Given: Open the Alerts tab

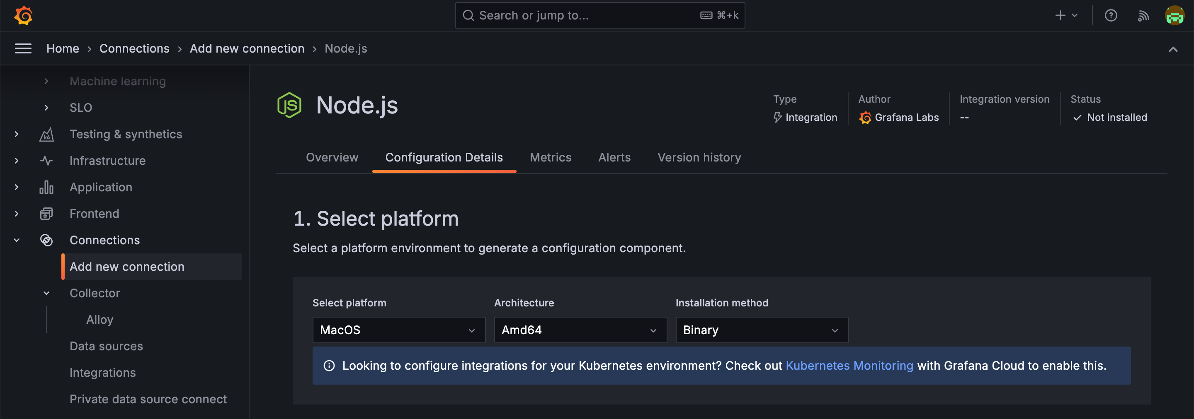Looking at the screenshot, I should click(614, 157).
